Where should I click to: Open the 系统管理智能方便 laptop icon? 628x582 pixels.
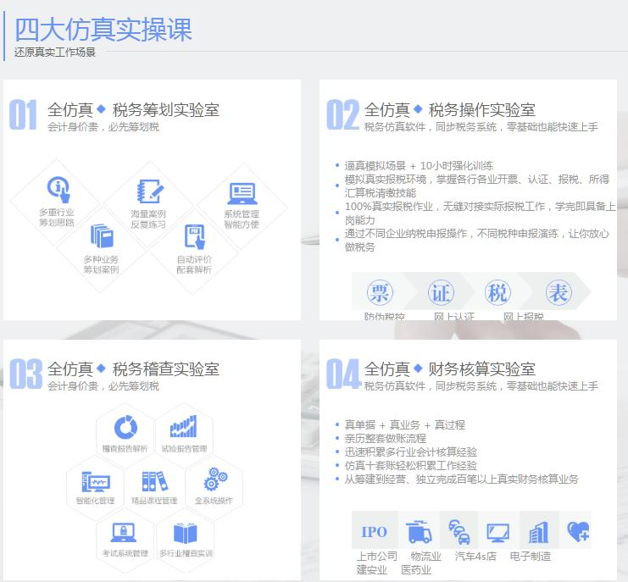(242, 194)
